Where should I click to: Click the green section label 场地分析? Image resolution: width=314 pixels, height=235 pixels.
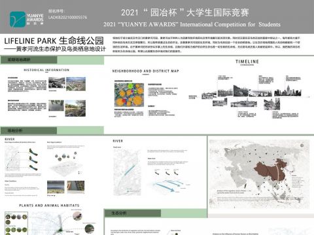pyautogui.click(x=15, y=131)
